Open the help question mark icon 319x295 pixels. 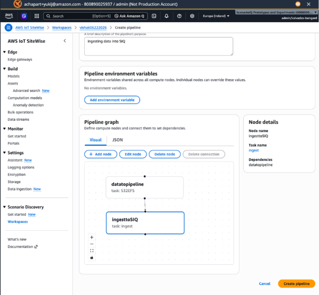coord(179,16)
